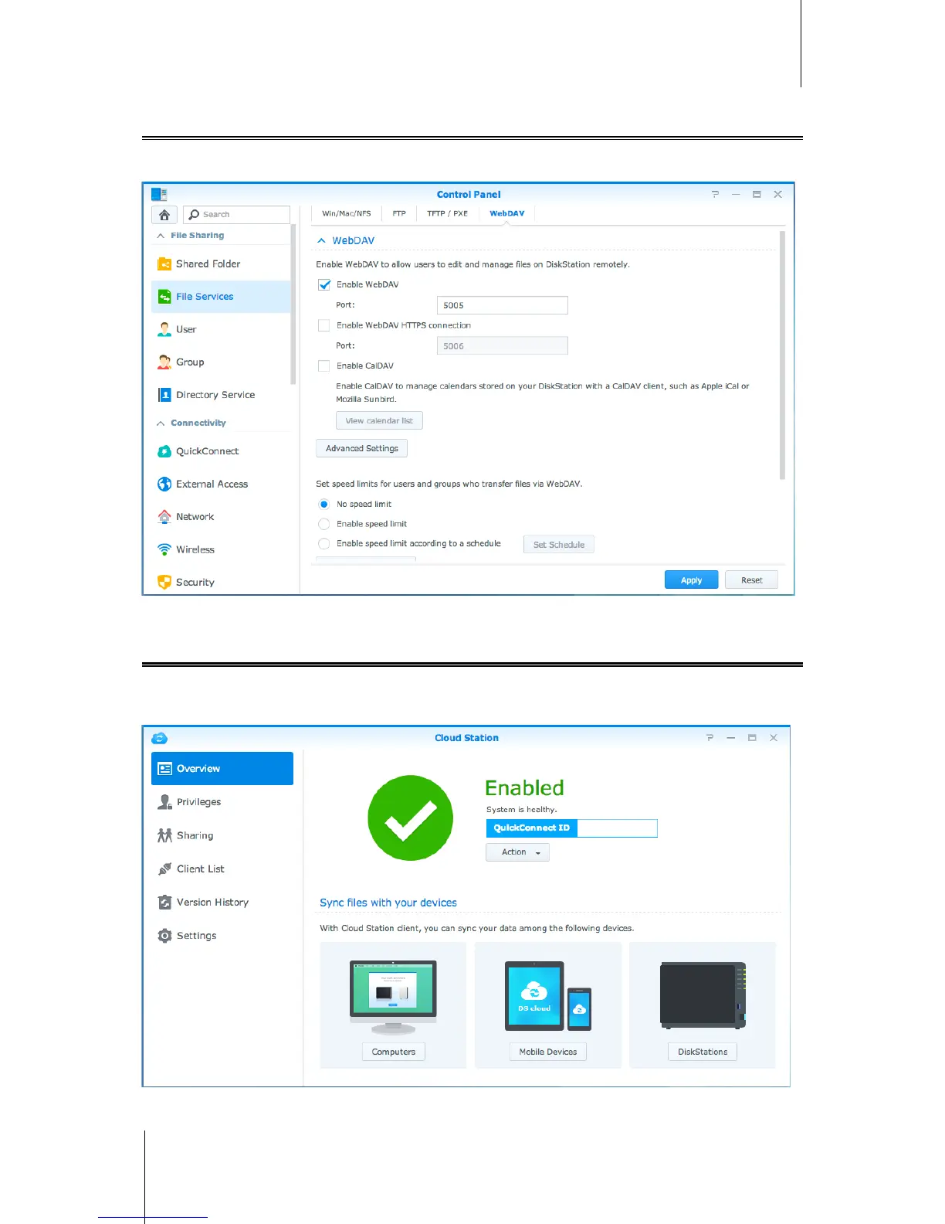
Task: Open Security shield icon
Action: [x=164, y=582]
